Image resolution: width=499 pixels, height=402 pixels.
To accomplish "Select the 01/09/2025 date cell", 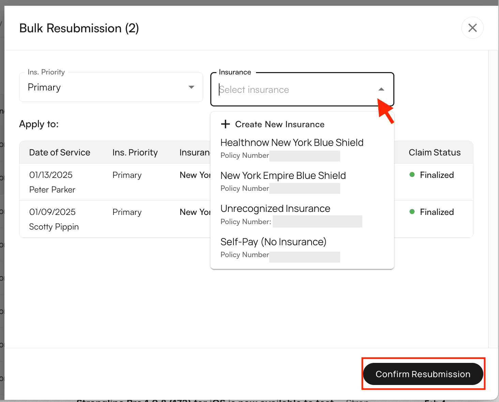I will pos(52,212).
